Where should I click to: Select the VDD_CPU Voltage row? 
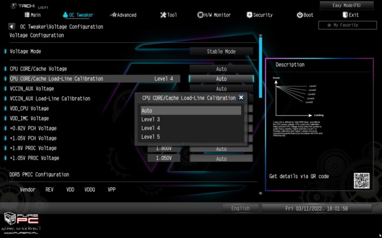[29, 109]
